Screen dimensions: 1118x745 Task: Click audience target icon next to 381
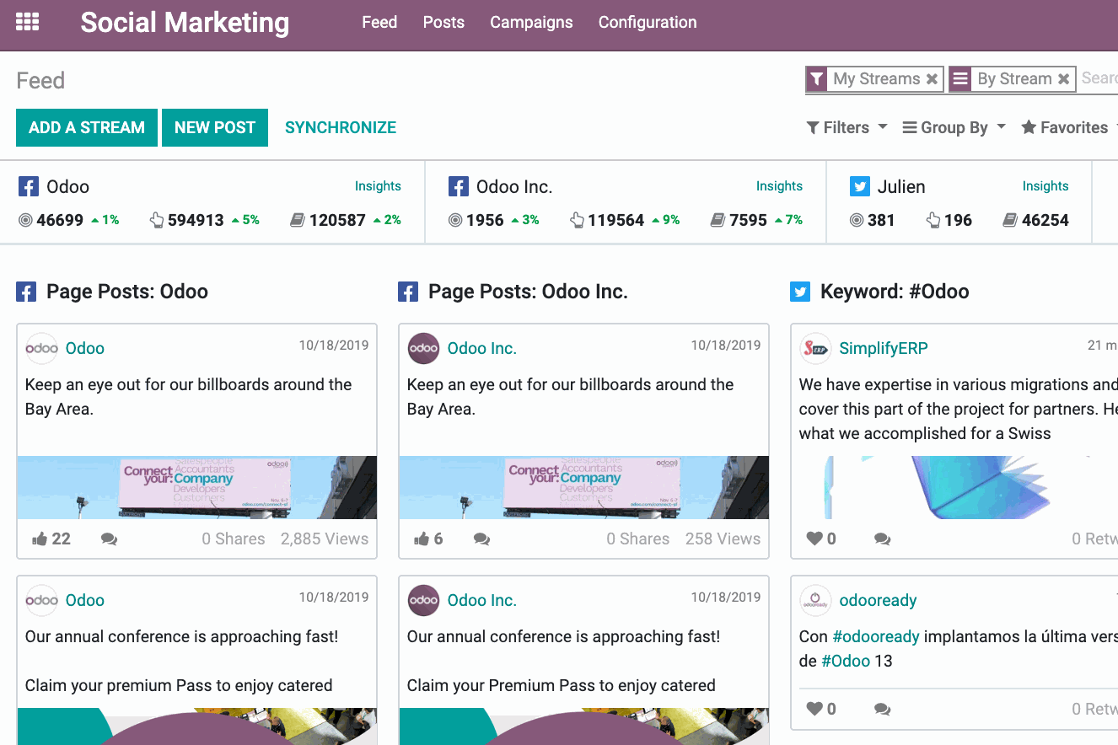857,221
